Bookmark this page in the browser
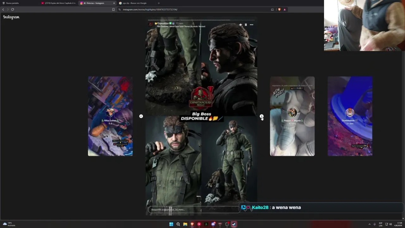 pyautogui.click(x=113, y=9)
